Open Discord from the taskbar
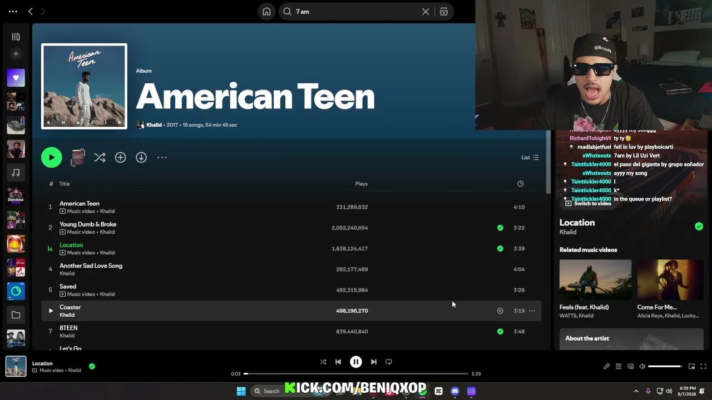Image resolution: width=712 pixels, height=400 pixels. tap(455, 391)
